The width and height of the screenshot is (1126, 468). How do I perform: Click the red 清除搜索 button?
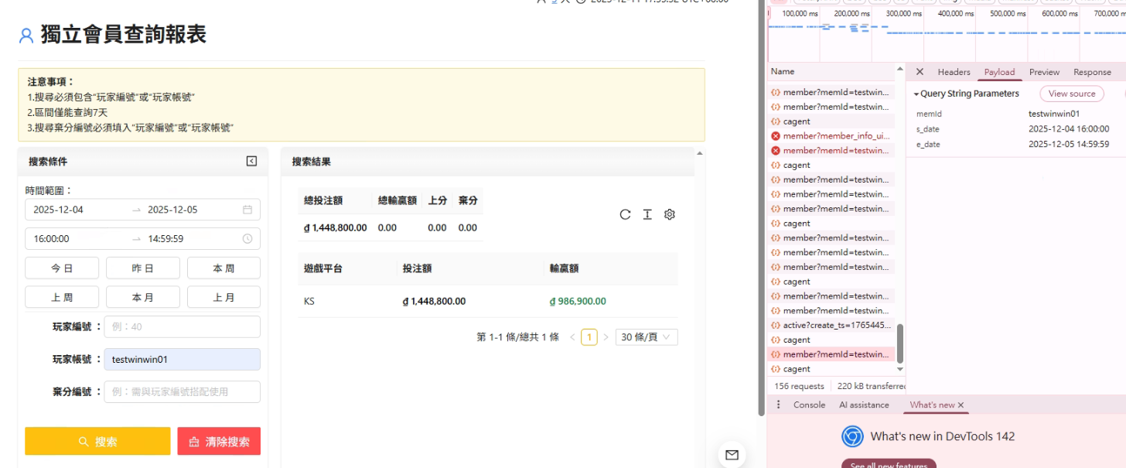(x=219, y=441)
